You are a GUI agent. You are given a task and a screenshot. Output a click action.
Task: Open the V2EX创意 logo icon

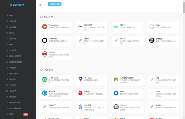click(x=80, y=27)
